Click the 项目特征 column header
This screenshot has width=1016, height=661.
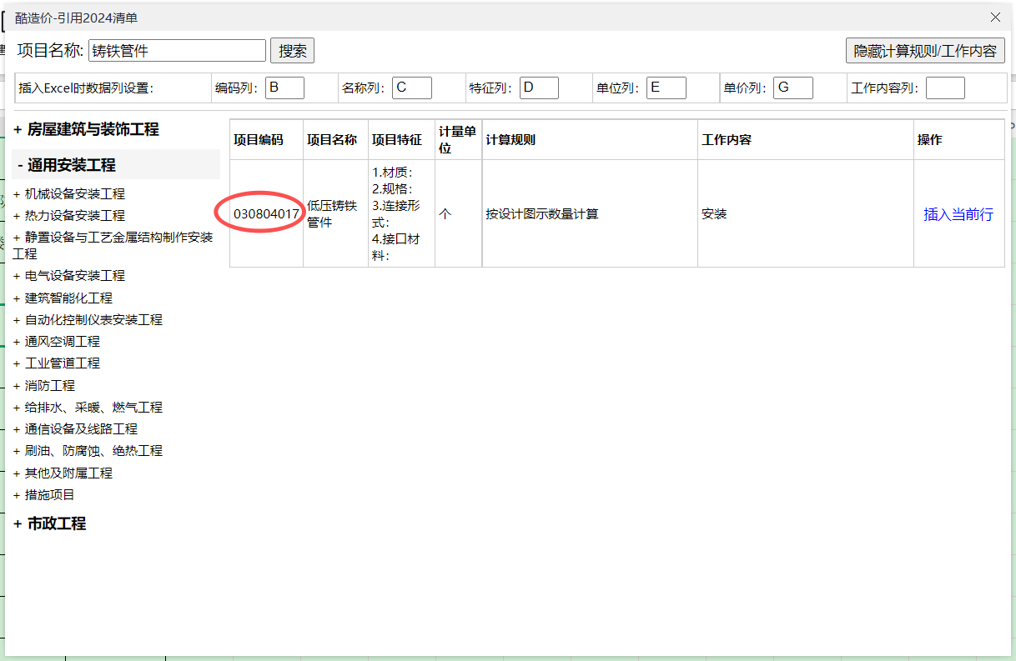coord(401,139)
